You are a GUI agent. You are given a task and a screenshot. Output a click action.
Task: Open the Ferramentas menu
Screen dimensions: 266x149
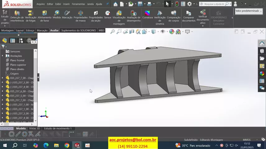pos(78,4)
